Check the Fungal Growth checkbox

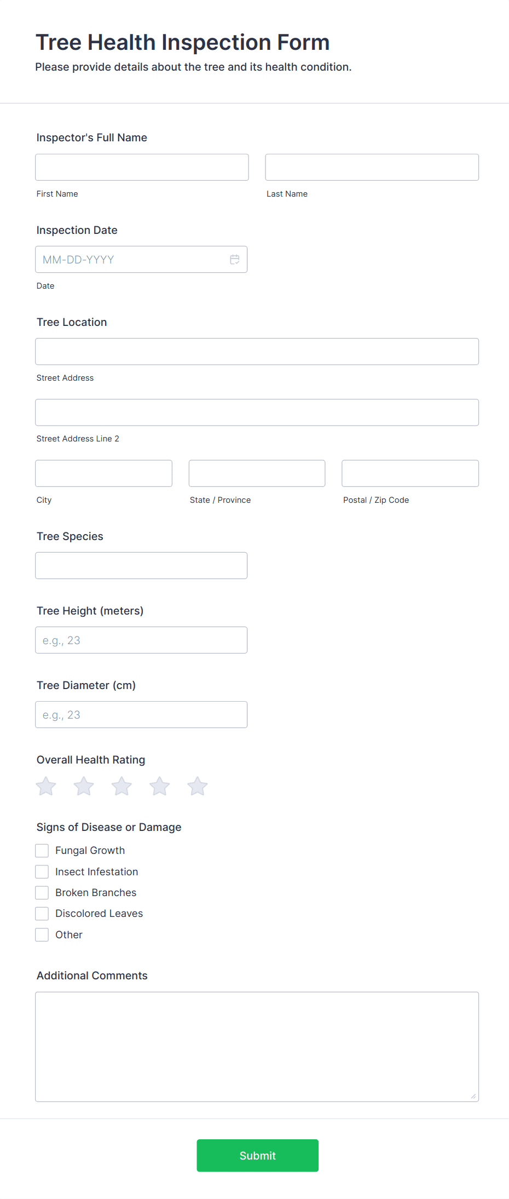[x=42, y=850]
